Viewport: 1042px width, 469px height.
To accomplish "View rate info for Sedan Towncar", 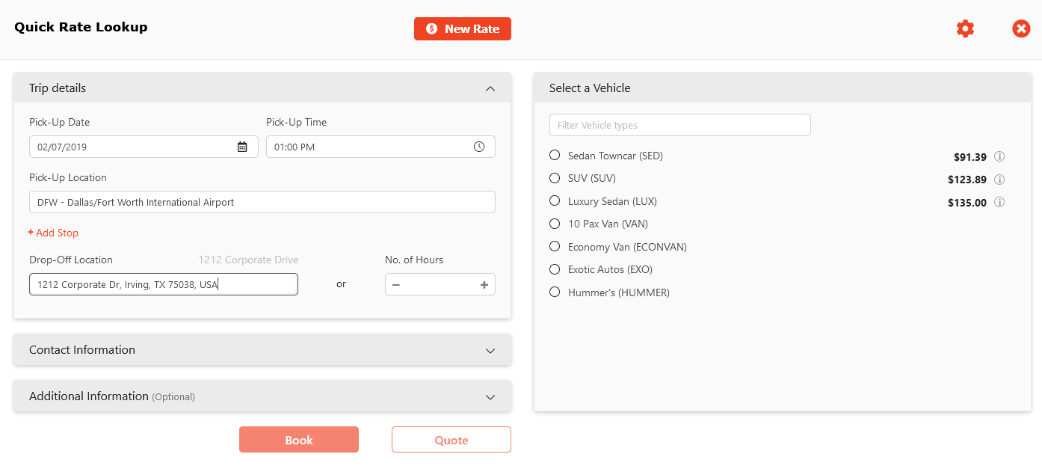I will 1000,156.
